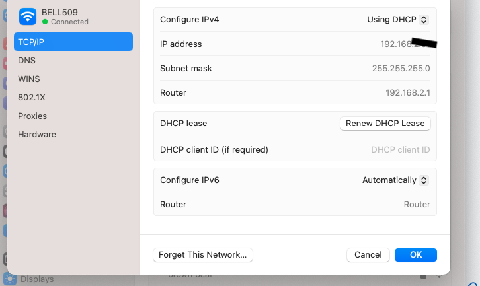The image size is (480, 286).
Task: Select the TCP/IP tab
Action: (x=73, y=42)
